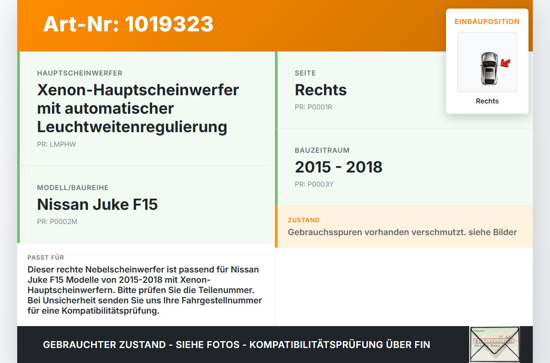The image size is (550, 363).
Task: Select the Seite section header
Action: [x=305, y=73]
